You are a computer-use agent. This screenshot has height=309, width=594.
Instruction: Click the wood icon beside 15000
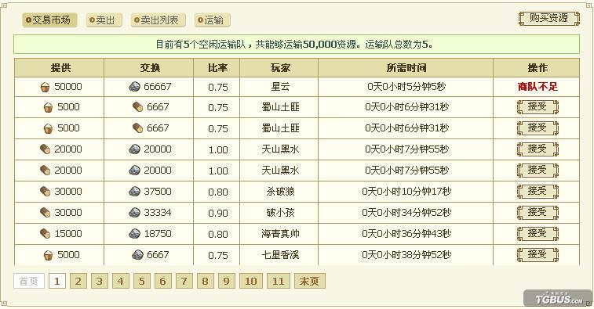pos(45,234)
